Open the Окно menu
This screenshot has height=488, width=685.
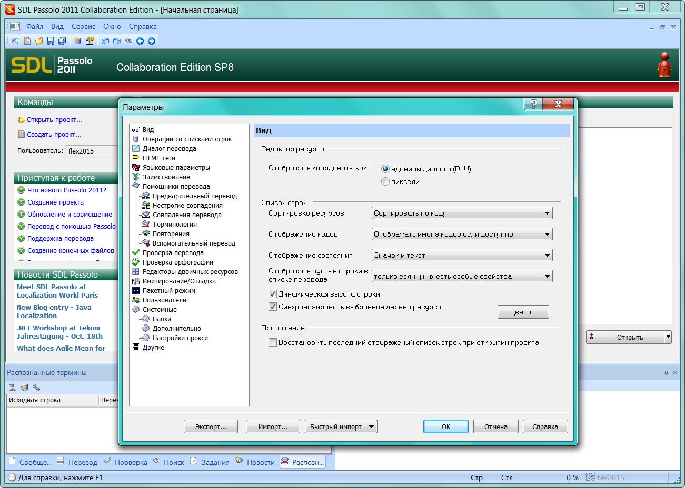pyautogui.click(x=112, y=26)
